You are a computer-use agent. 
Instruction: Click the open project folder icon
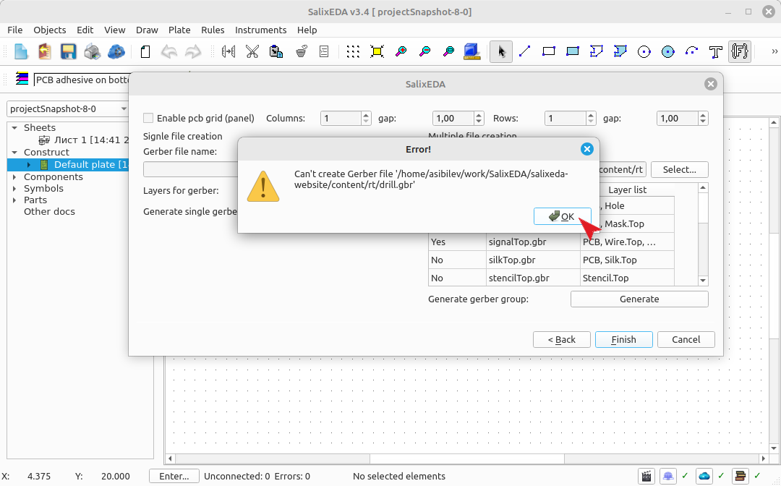44,52
